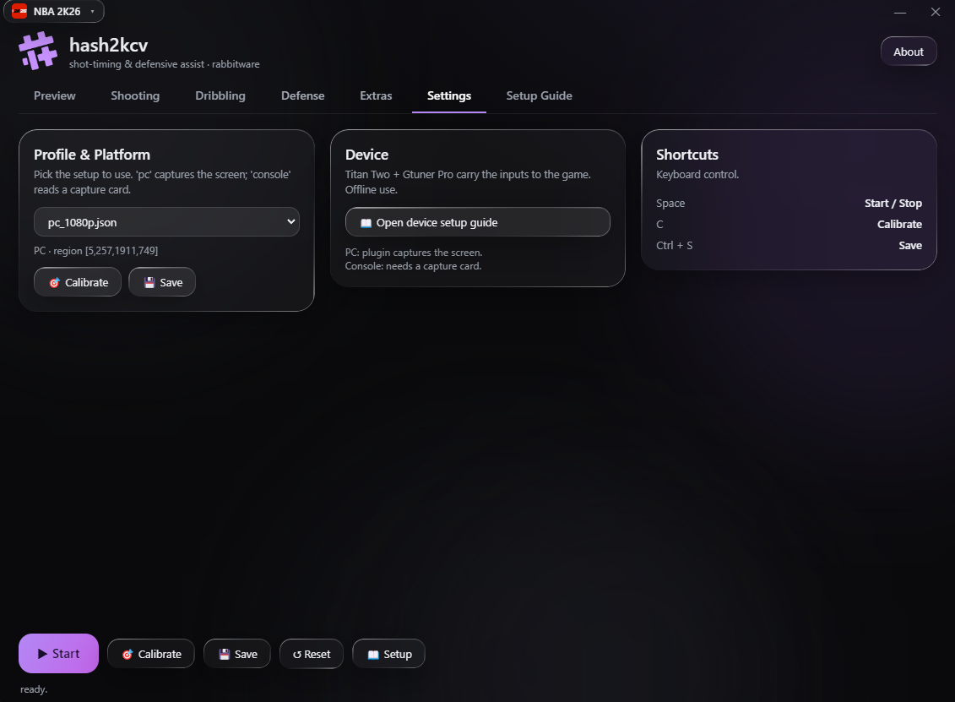The image size is (955, 702).
Task: Close the hash2kcv window
Action: click(x=936, y=12)
